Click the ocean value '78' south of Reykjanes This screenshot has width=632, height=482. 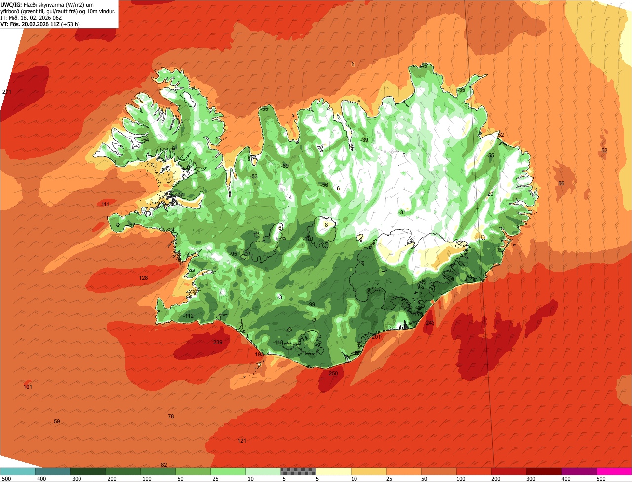point(171,416)
